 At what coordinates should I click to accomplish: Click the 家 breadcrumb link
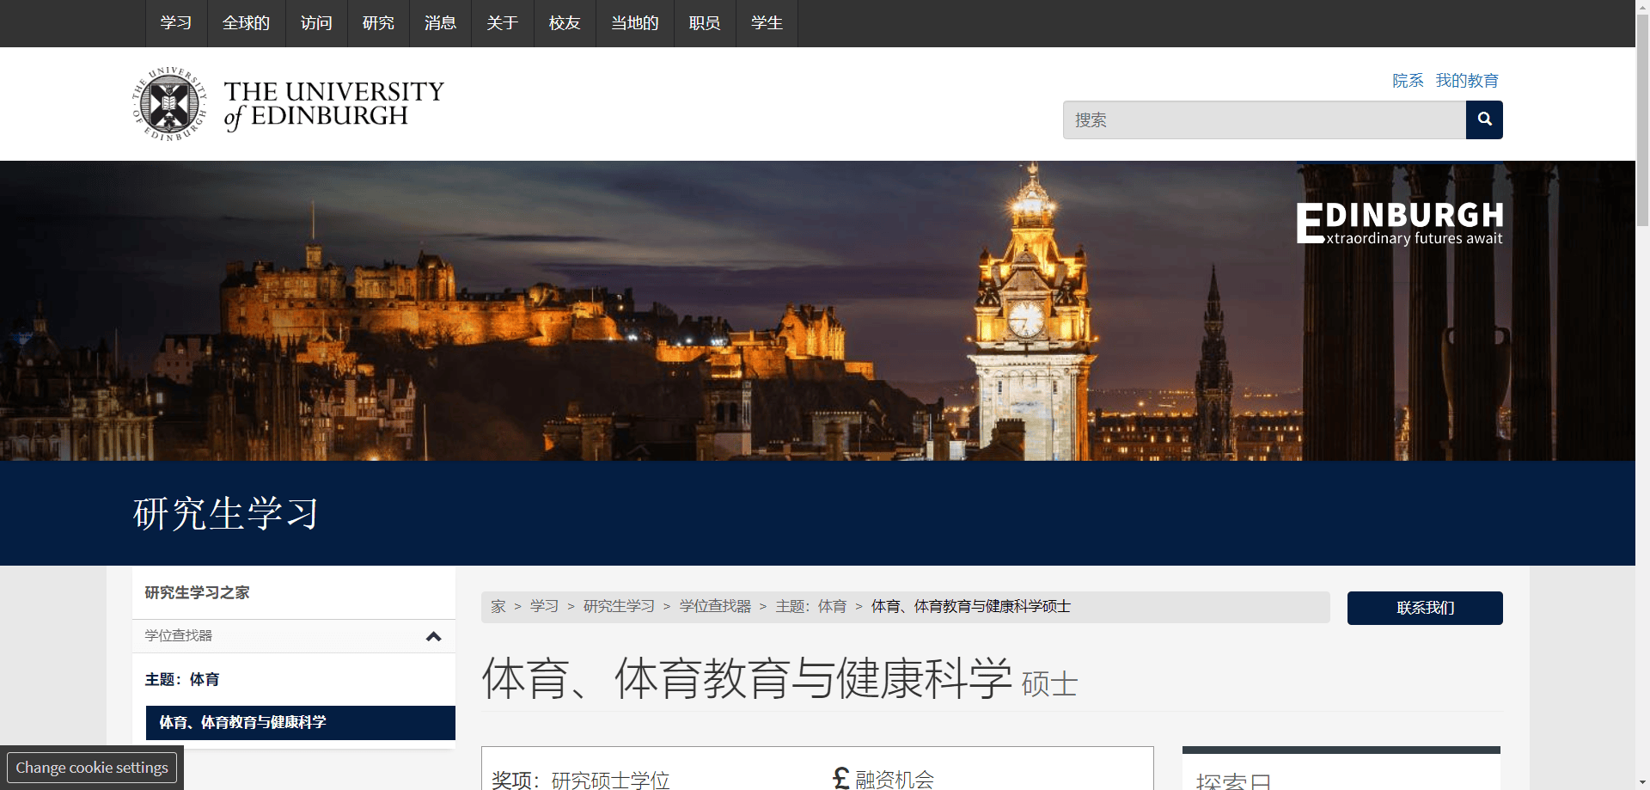pos(498,607)
